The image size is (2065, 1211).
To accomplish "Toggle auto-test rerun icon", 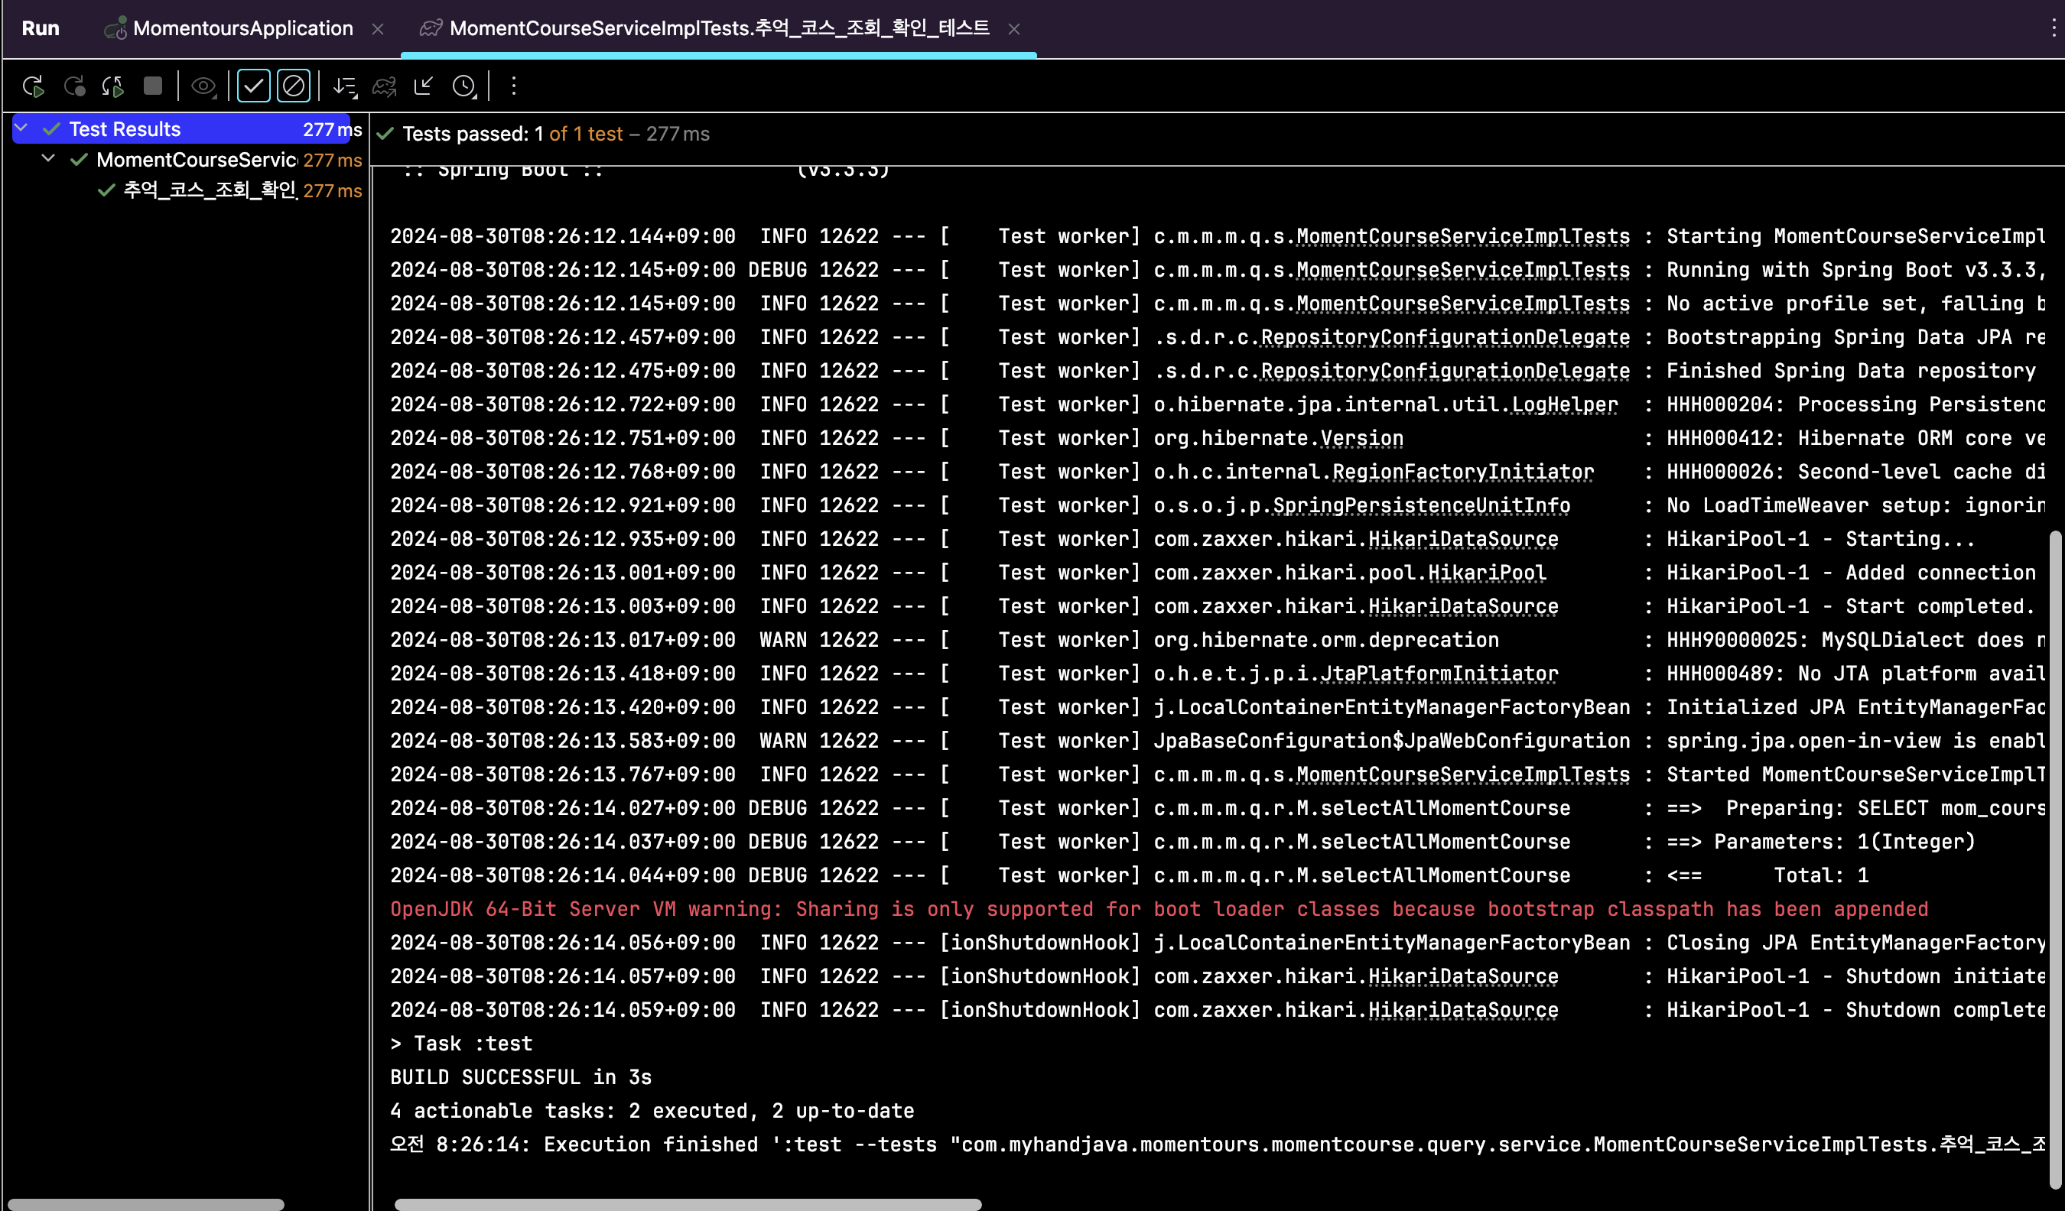I will tap(113, 86).
